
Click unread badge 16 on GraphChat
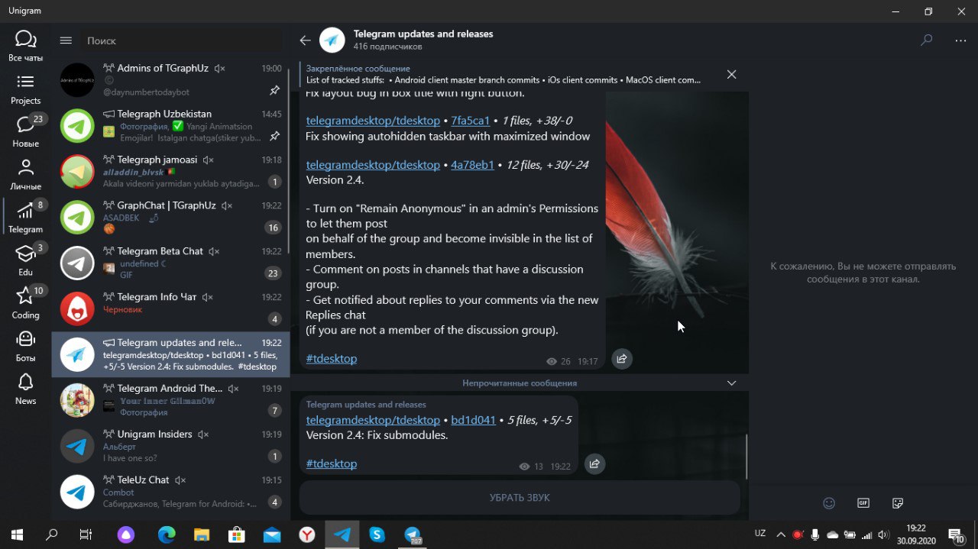[273, 228]
